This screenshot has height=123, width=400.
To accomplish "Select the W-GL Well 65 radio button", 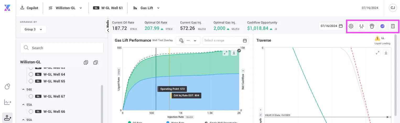I will click(31, 81).
